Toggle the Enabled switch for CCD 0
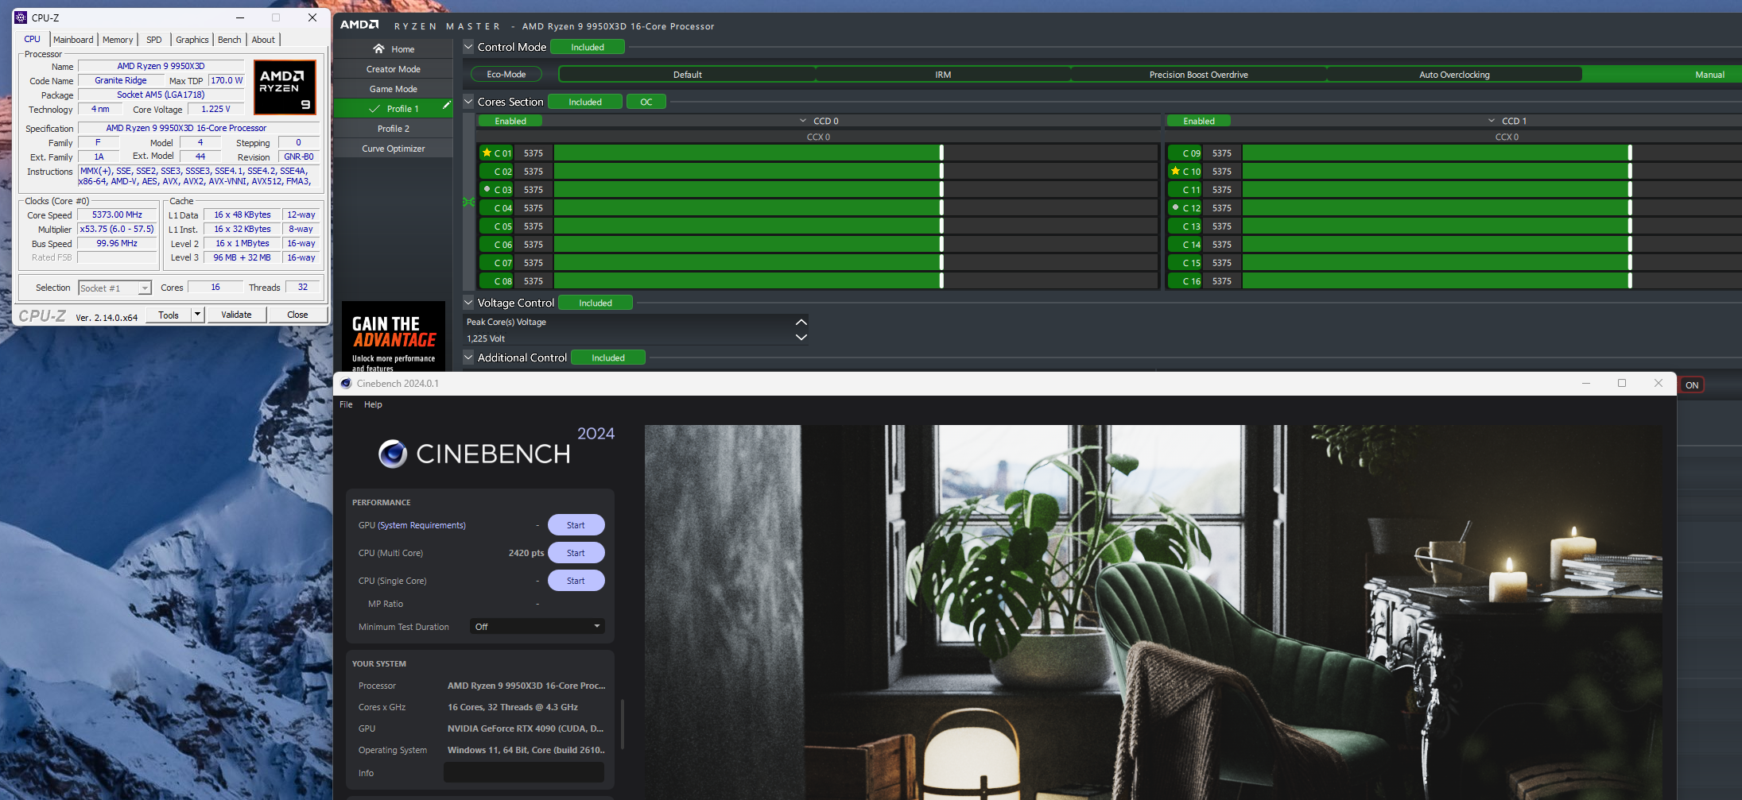Screen dimensions: 1742x800 (510, 121)
